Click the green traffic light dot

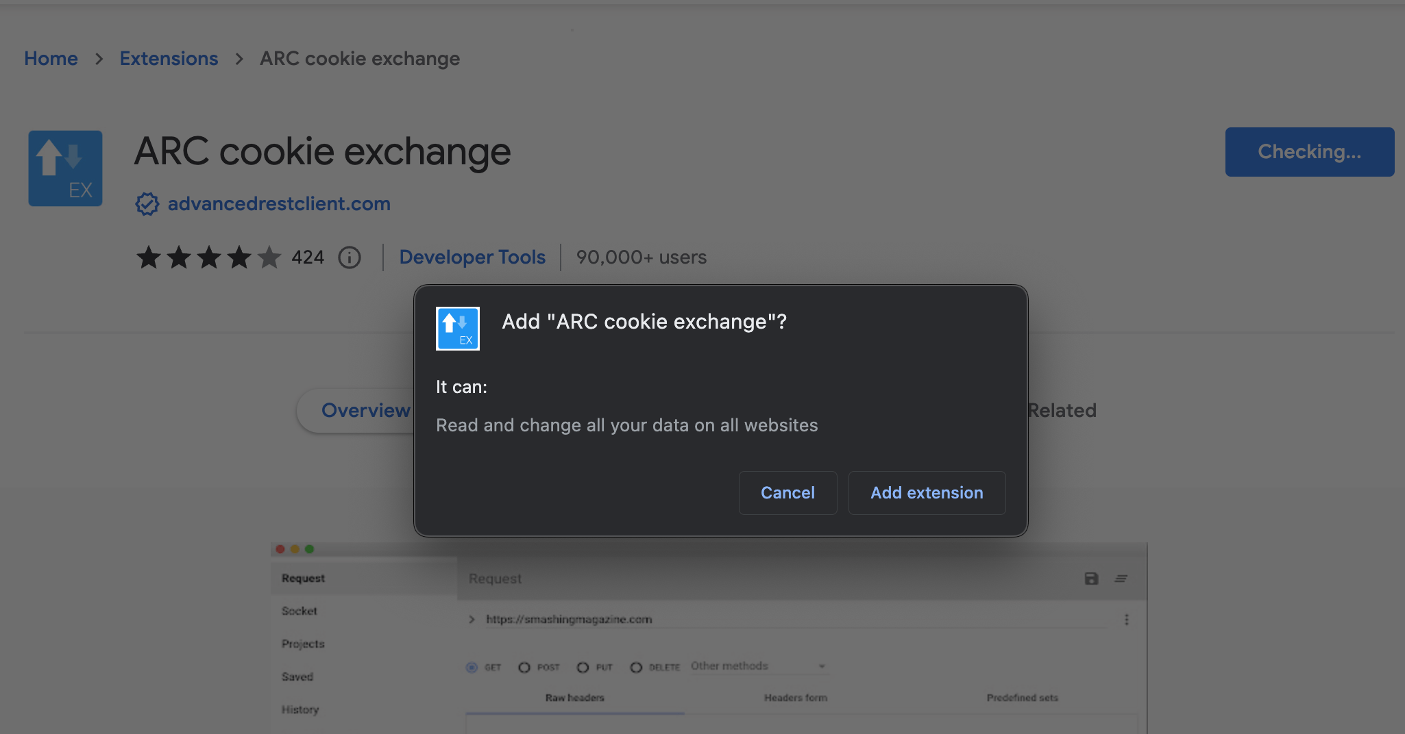(x=310, y=549)
